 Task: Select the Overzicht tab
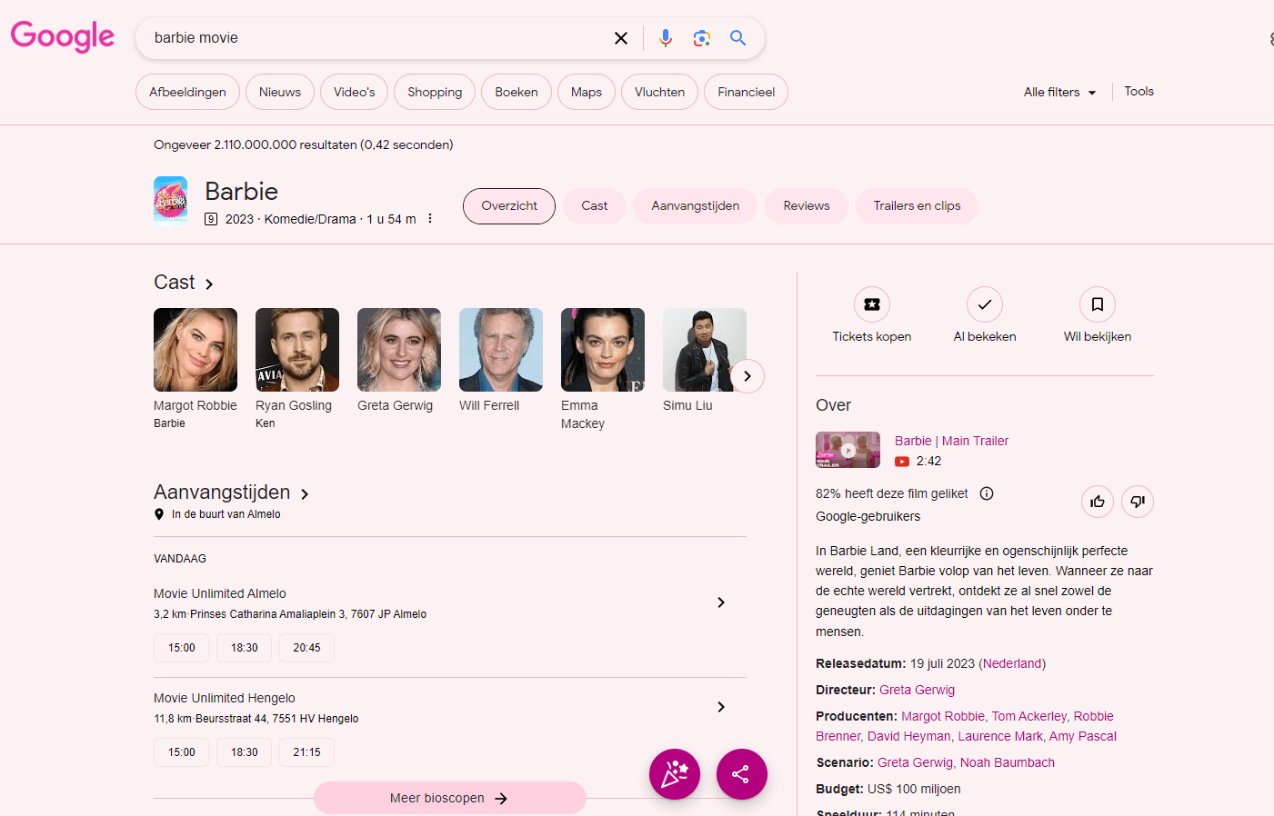click(x=509, y=206)
